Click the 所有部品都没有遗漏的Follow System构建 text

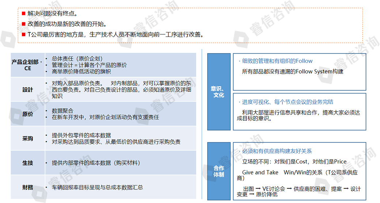[293, 71]
